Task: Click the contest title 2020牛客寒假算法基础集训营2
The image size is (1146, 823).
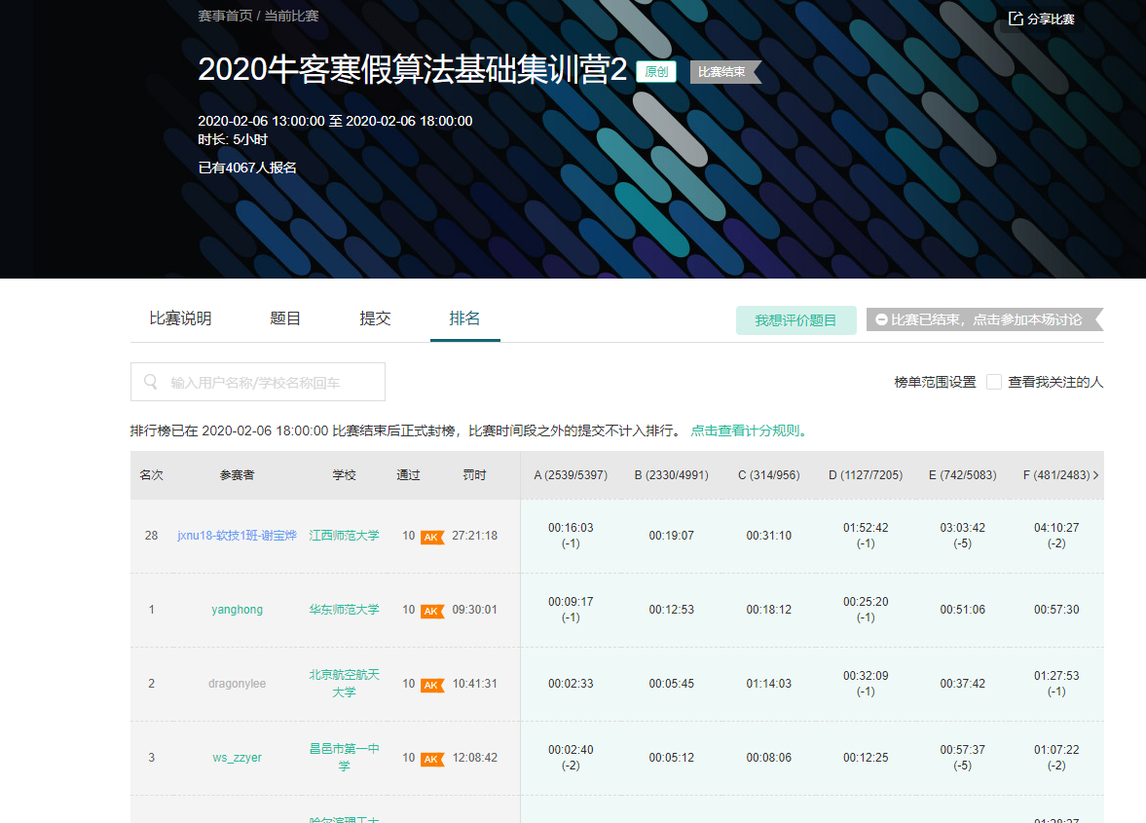Action: pyautogui.click(x=412, y=70)
